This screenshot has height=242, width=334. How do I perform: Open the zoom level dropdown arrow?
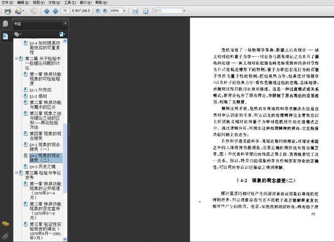(x=125, y=11)
